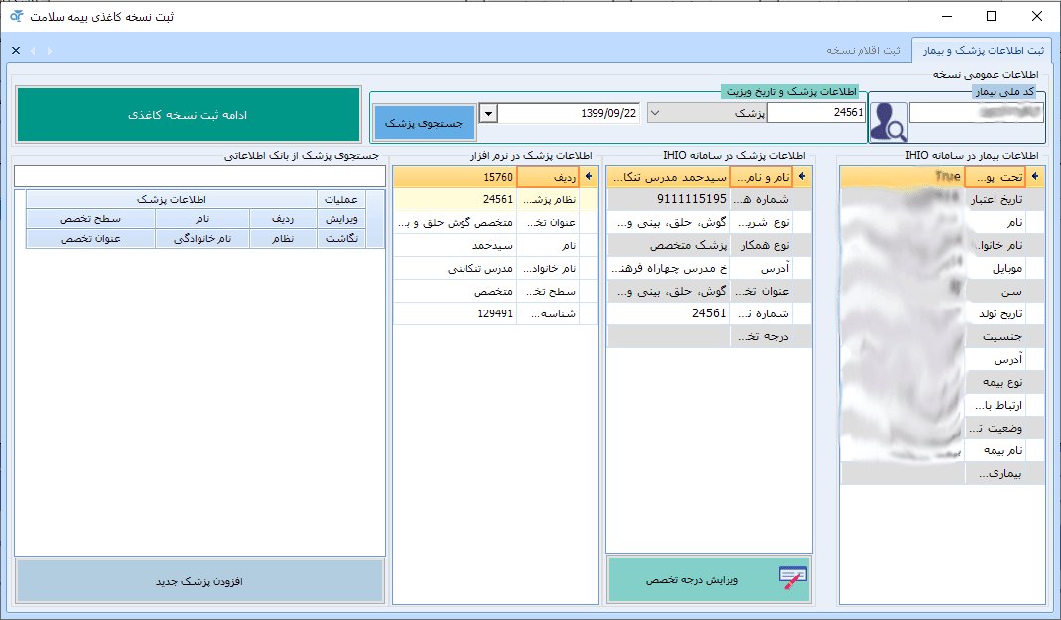Click افزودن پزشک جدید button
1061x620 pixels.
coord(199,580)
